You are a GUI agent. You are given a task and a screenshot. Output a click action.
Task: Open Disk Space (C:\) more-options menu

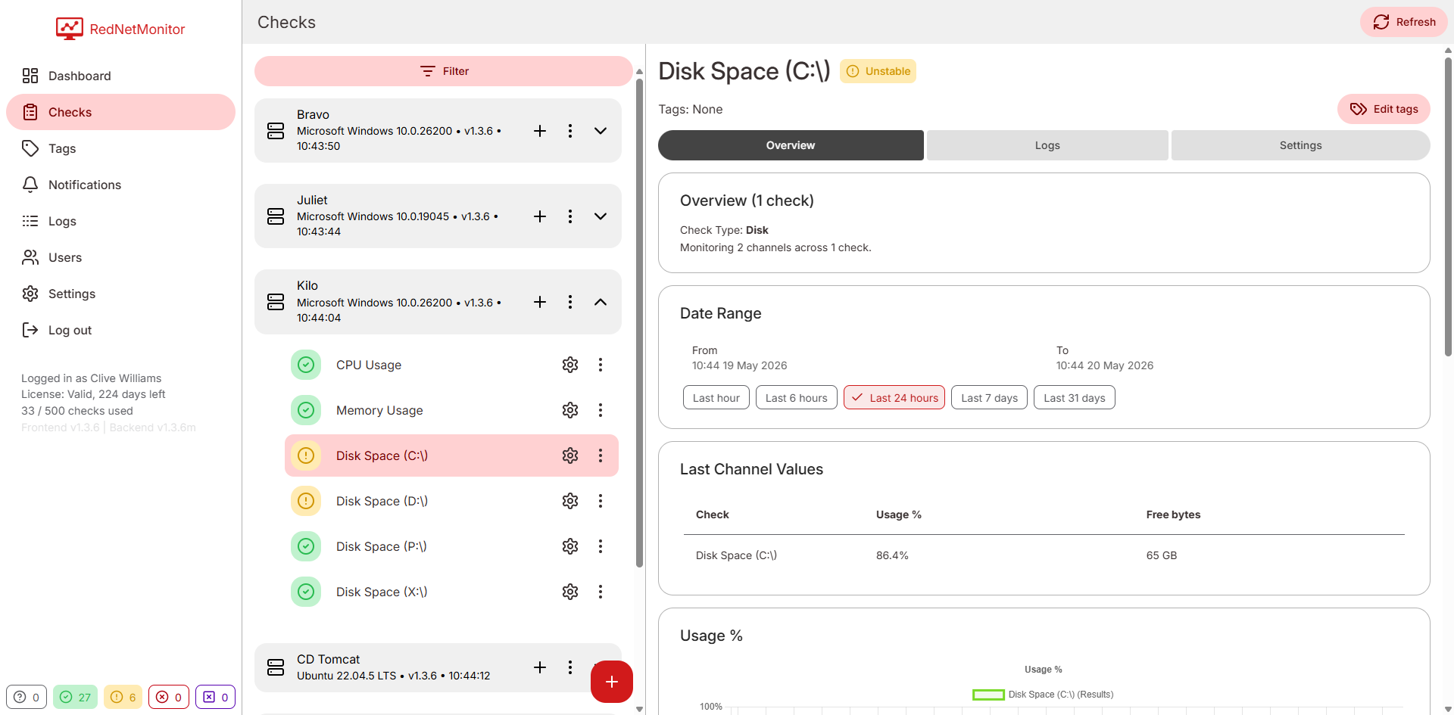pyautogui.click(x=601, y=455)
